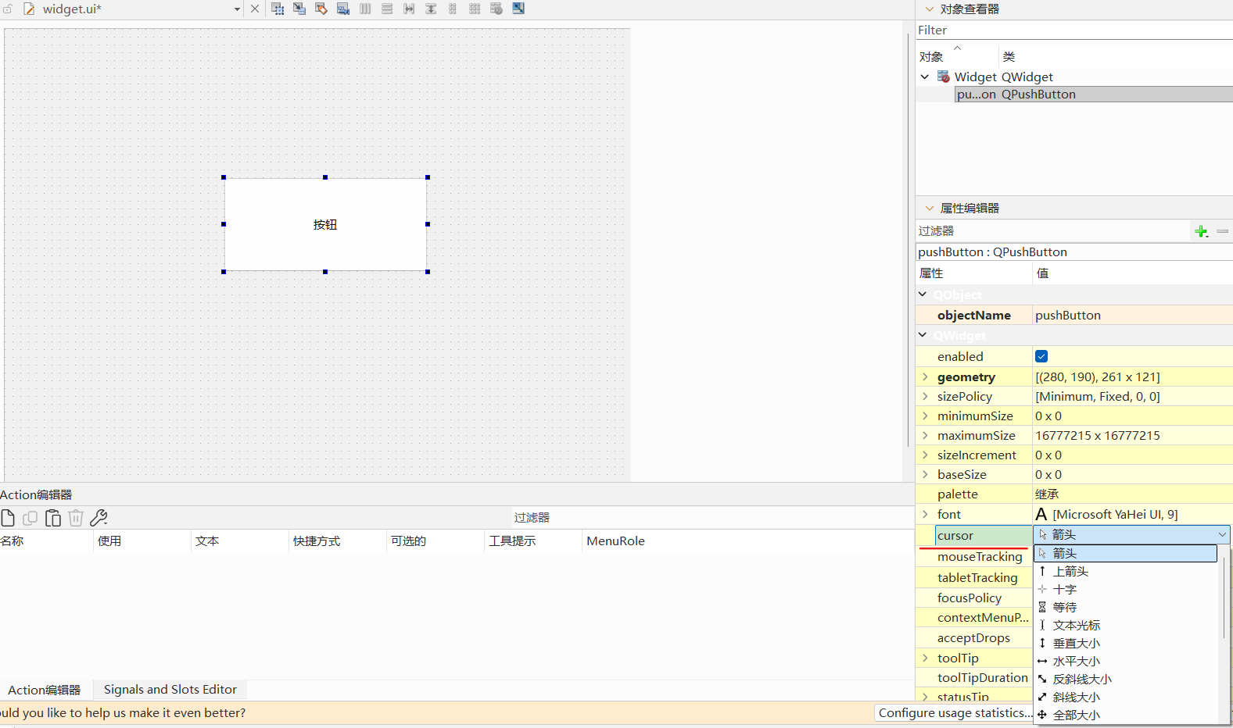Click the Adjust Size toolbar icon
Image resolution: width=1233 pixels, height=728 pixels.
(x=518, y=9)
